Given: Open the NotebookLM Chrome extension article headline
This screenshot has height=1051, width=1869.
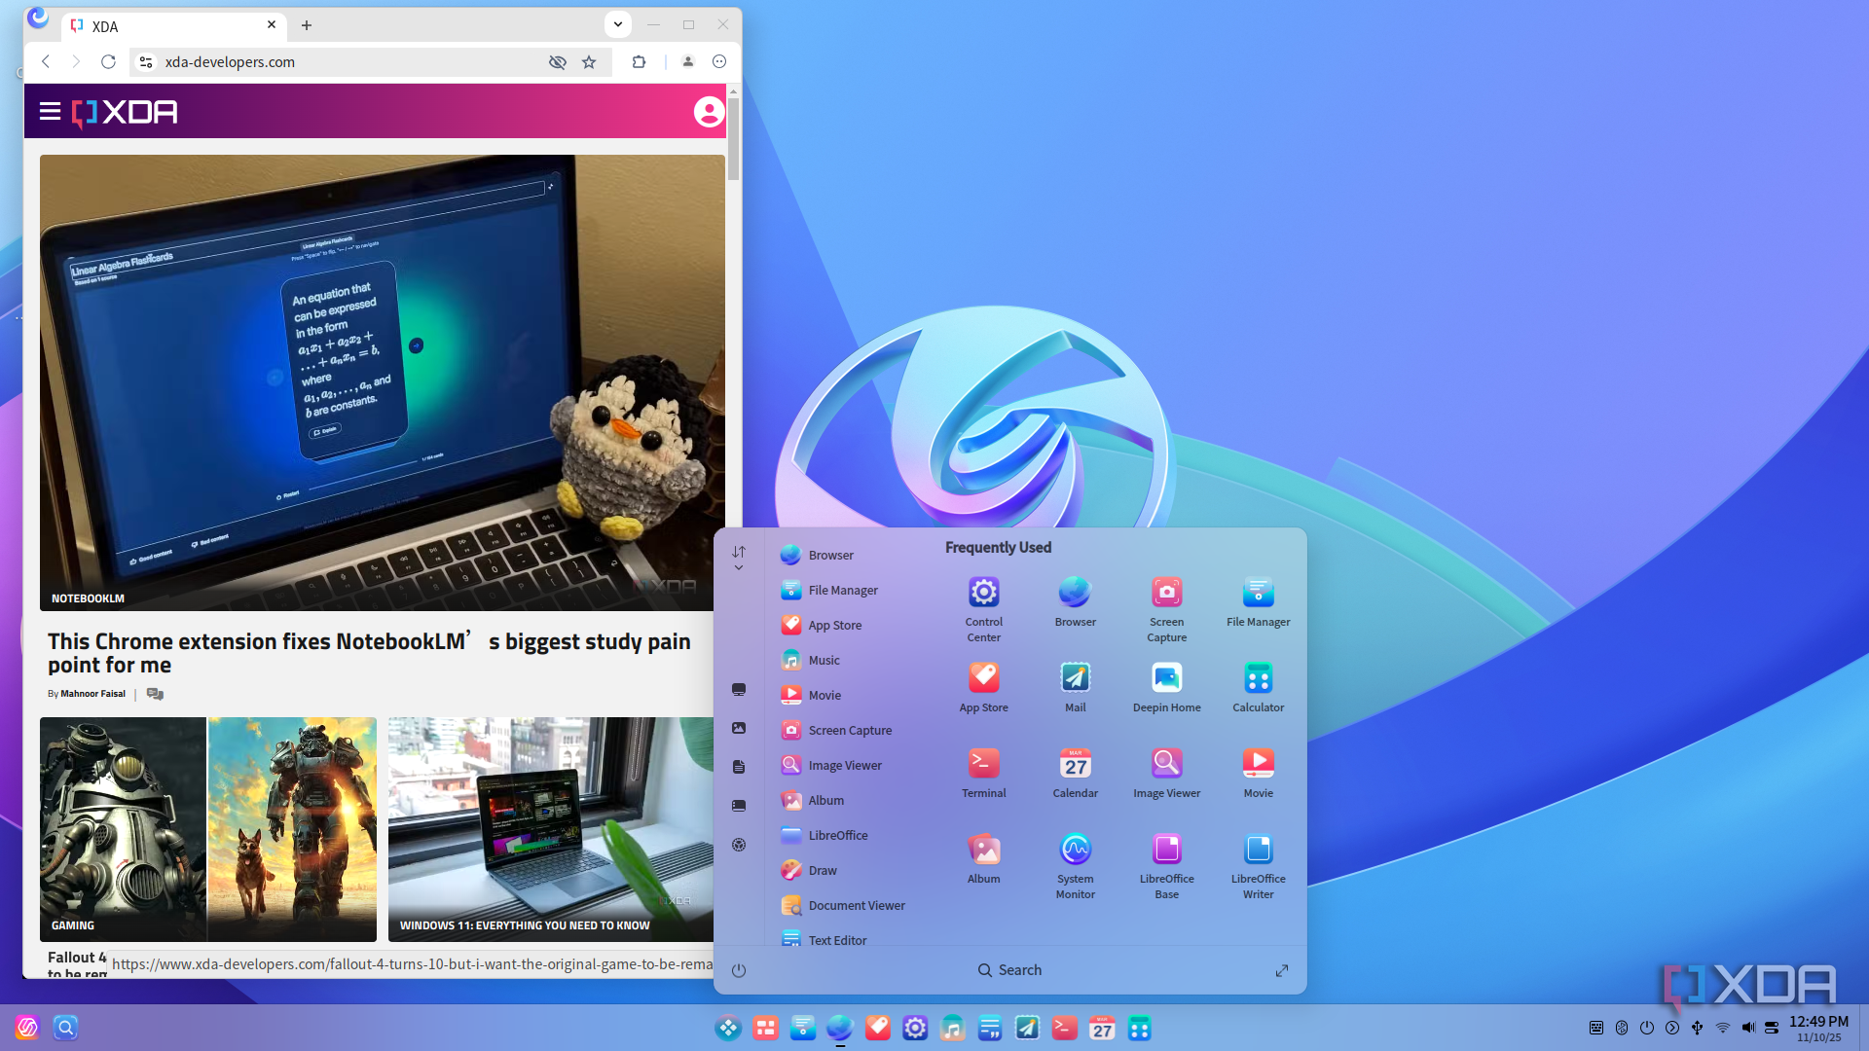Looking at the screenshot, I should point(369,653).
